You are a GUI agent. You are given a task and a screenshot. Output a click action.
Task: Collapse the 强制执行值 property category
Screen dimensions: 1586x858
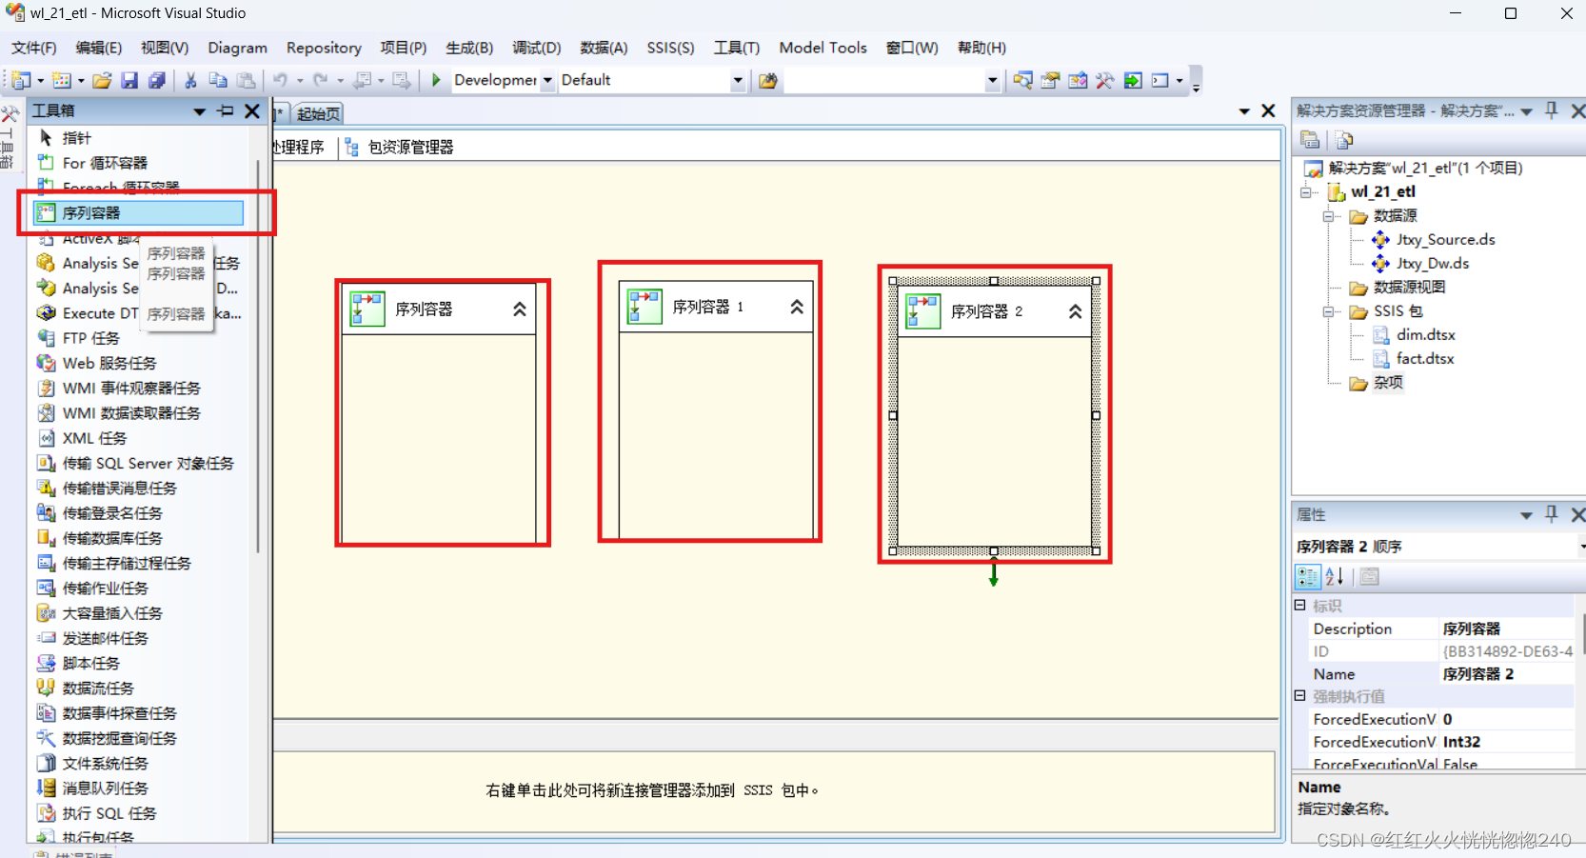pyautogui.click(x=1299, y=695)
